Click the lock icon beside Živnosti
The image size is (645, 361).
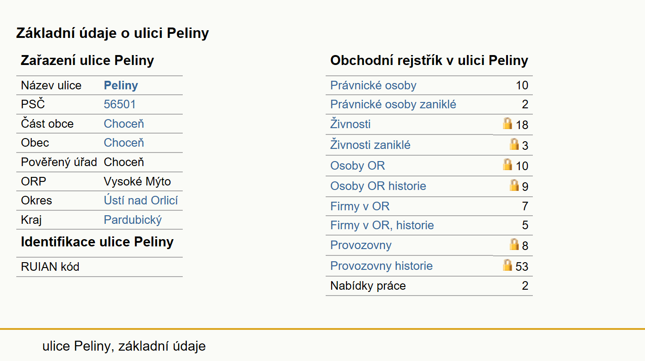tap(507, 124)
